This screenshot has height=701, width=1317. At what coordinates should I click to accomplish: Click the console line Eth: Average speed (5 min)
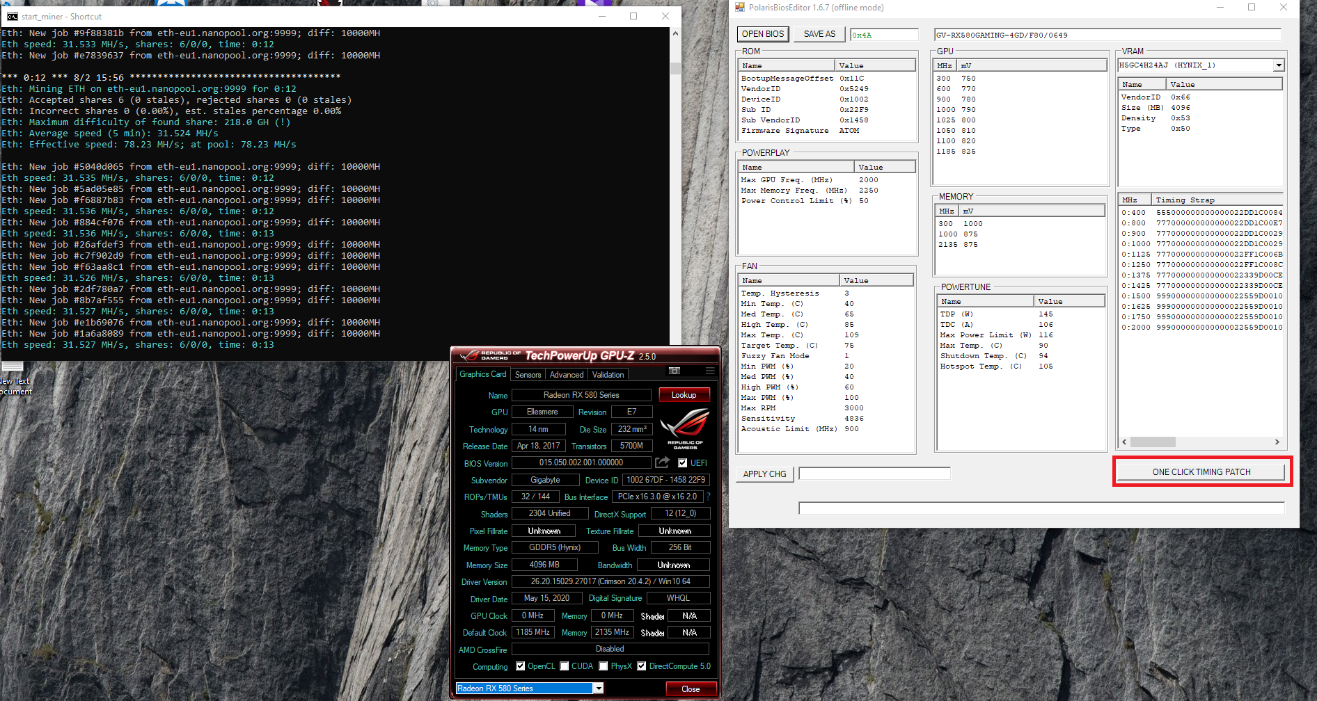(110, 134)
